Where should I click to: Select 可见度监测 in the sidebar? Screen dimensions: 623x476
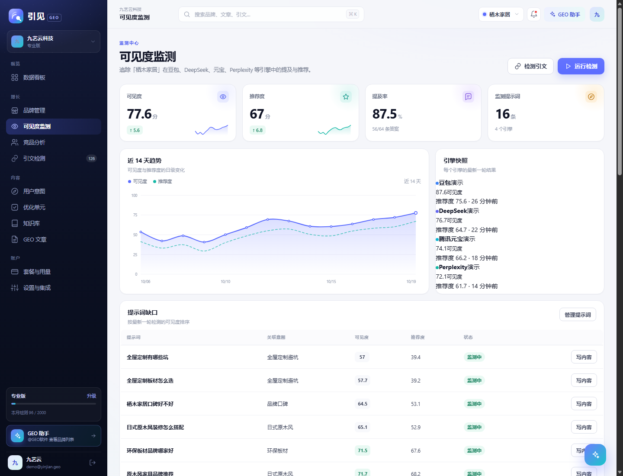pyautogui.click(x=54, y=126)
